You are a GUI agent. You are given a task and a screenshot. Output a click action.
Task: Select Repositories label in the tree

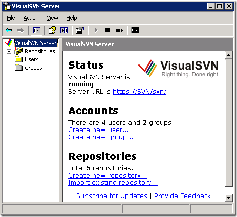click(40, 51)
